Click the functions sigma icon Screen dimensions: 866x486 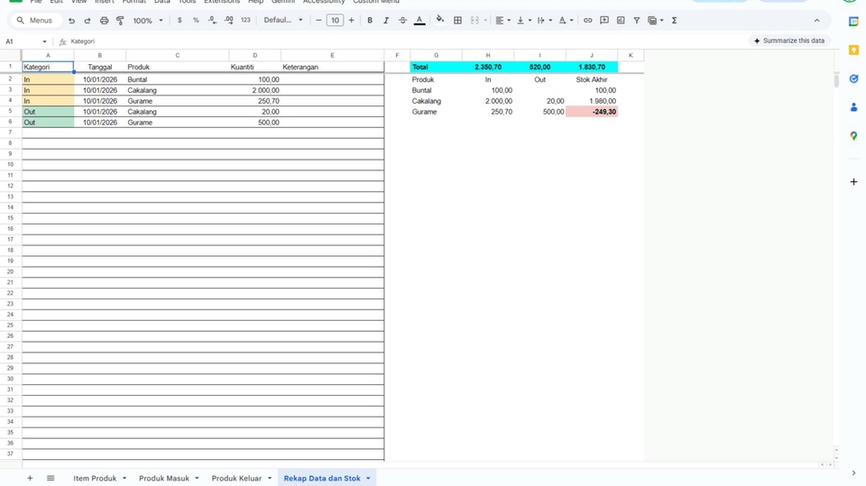point(674,21)
